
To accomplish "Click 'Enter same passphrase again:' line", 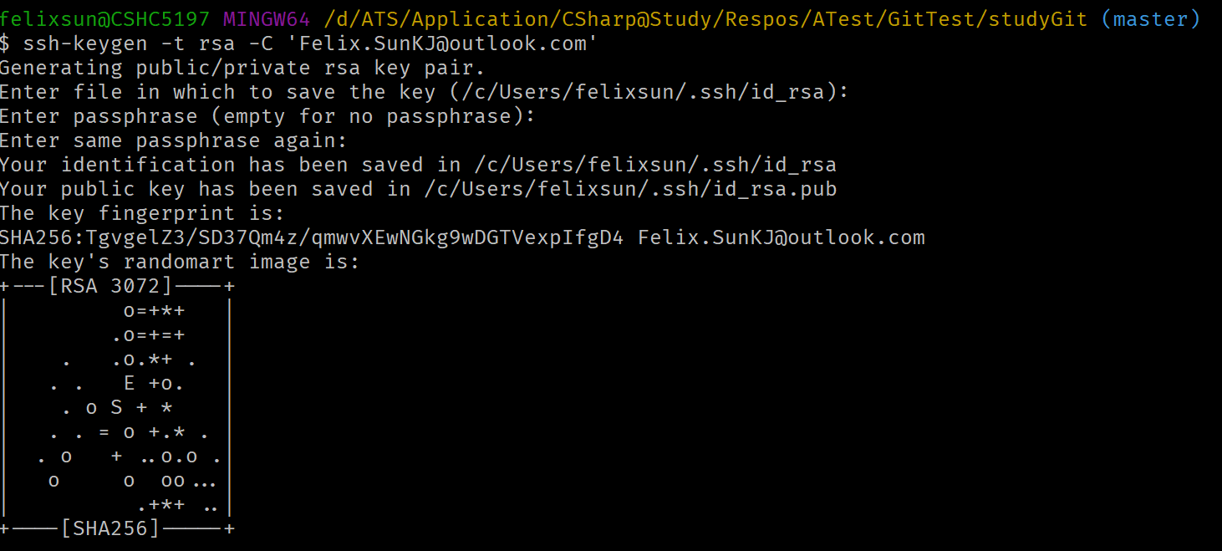I will (174, 140).
